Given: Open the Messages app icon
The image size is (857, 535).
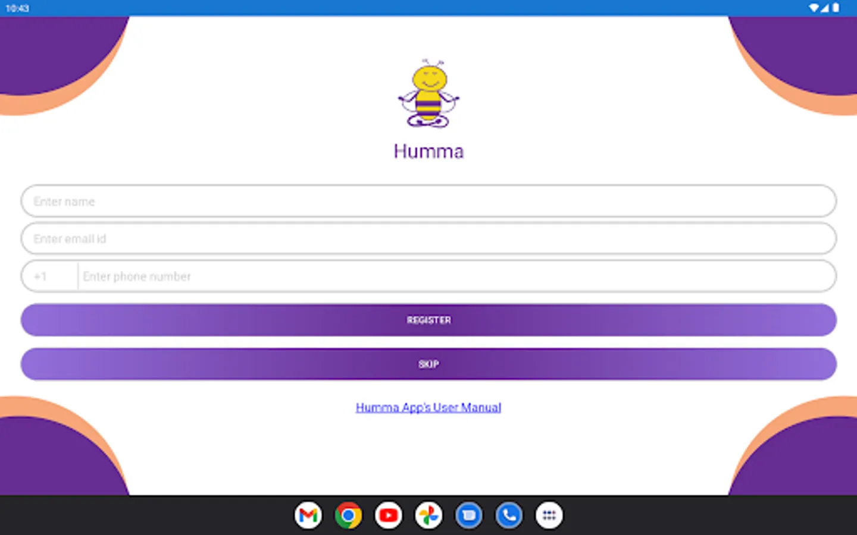Looking at the screenshot, I should 469,515.
